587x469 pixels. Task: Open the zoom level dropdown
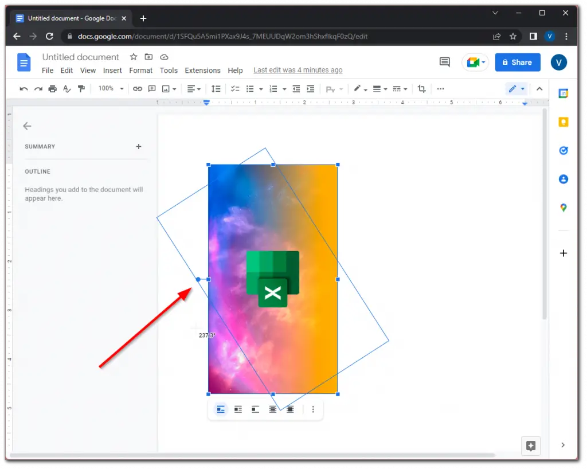(110, 88)
